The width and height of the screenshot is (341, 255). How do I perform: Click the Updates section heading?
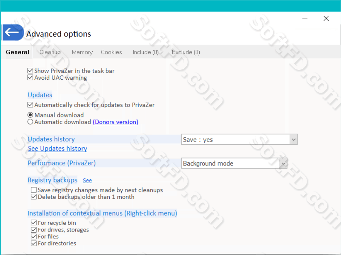pyautogui.click(x=40, y=95)
